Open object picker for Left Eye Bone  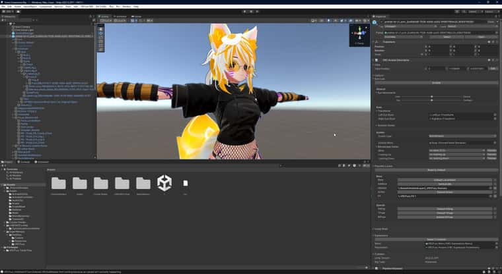pos(495,115)
